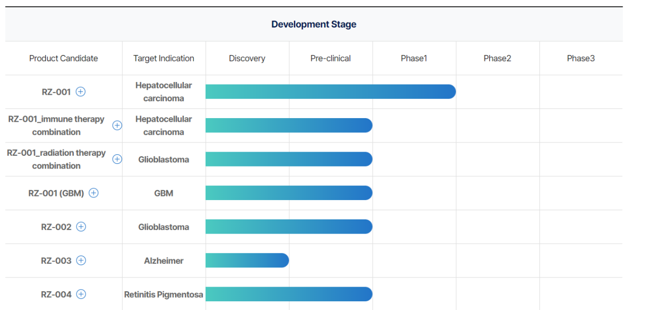646x310 pixels.
Task: Select the Pre-clinical column header
Action: 330,59
